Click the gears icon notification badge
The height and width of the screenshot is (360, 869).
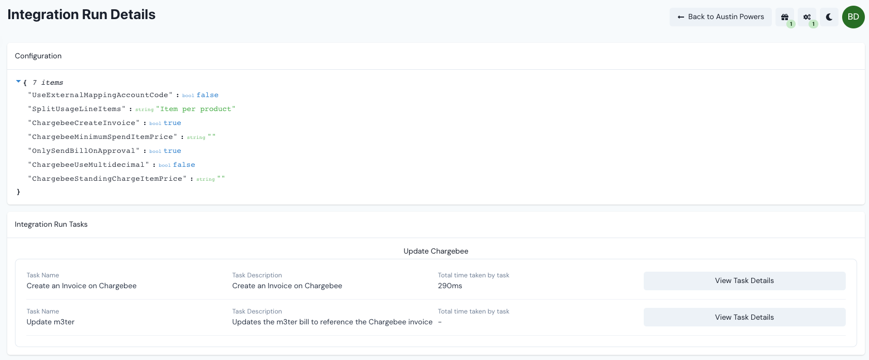pyautogui.click(x=813, y=24)
